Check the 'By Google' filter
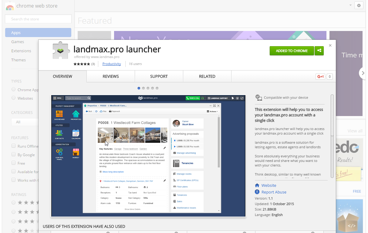The image size is (368, 233). click(13, 154)
